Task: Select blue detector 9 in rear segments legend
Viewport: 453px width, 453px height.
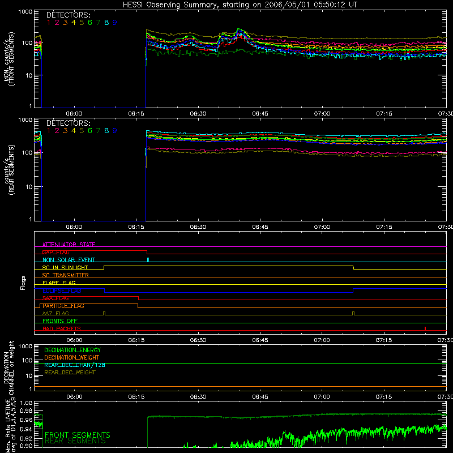Action: point(115,131)
